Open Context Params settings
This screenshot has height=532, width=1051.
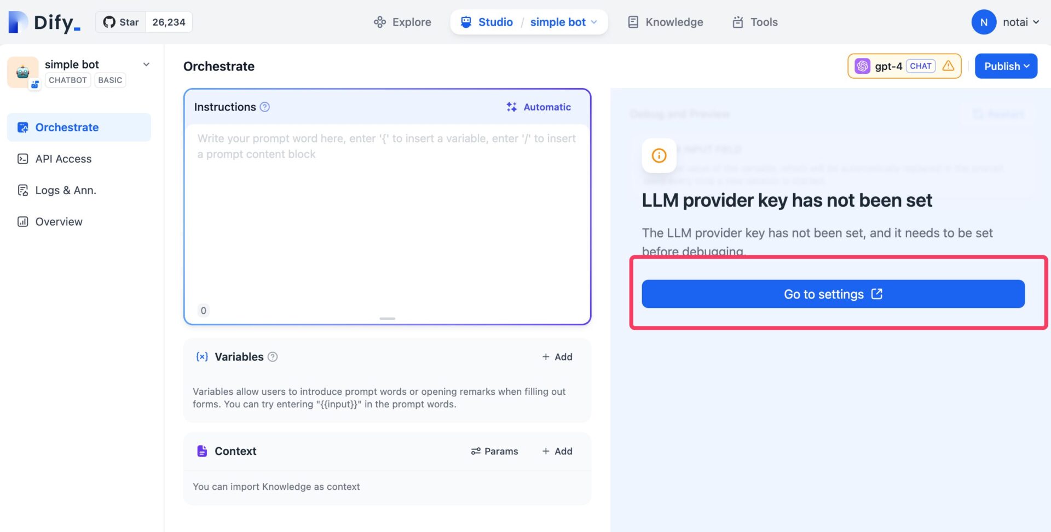click(x=494, y=451)
